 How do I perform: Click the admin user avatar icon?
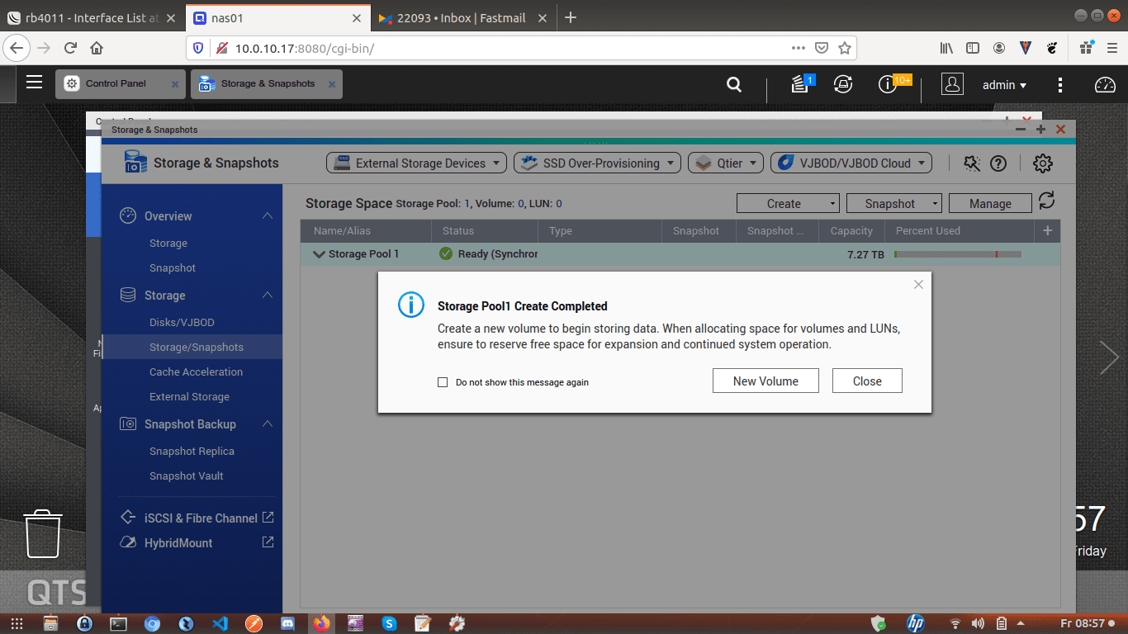click(952, 84)
